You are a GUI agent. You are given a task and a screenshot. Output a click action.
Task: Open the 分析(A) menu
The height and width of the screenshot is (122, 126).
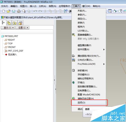pos(43,6)
